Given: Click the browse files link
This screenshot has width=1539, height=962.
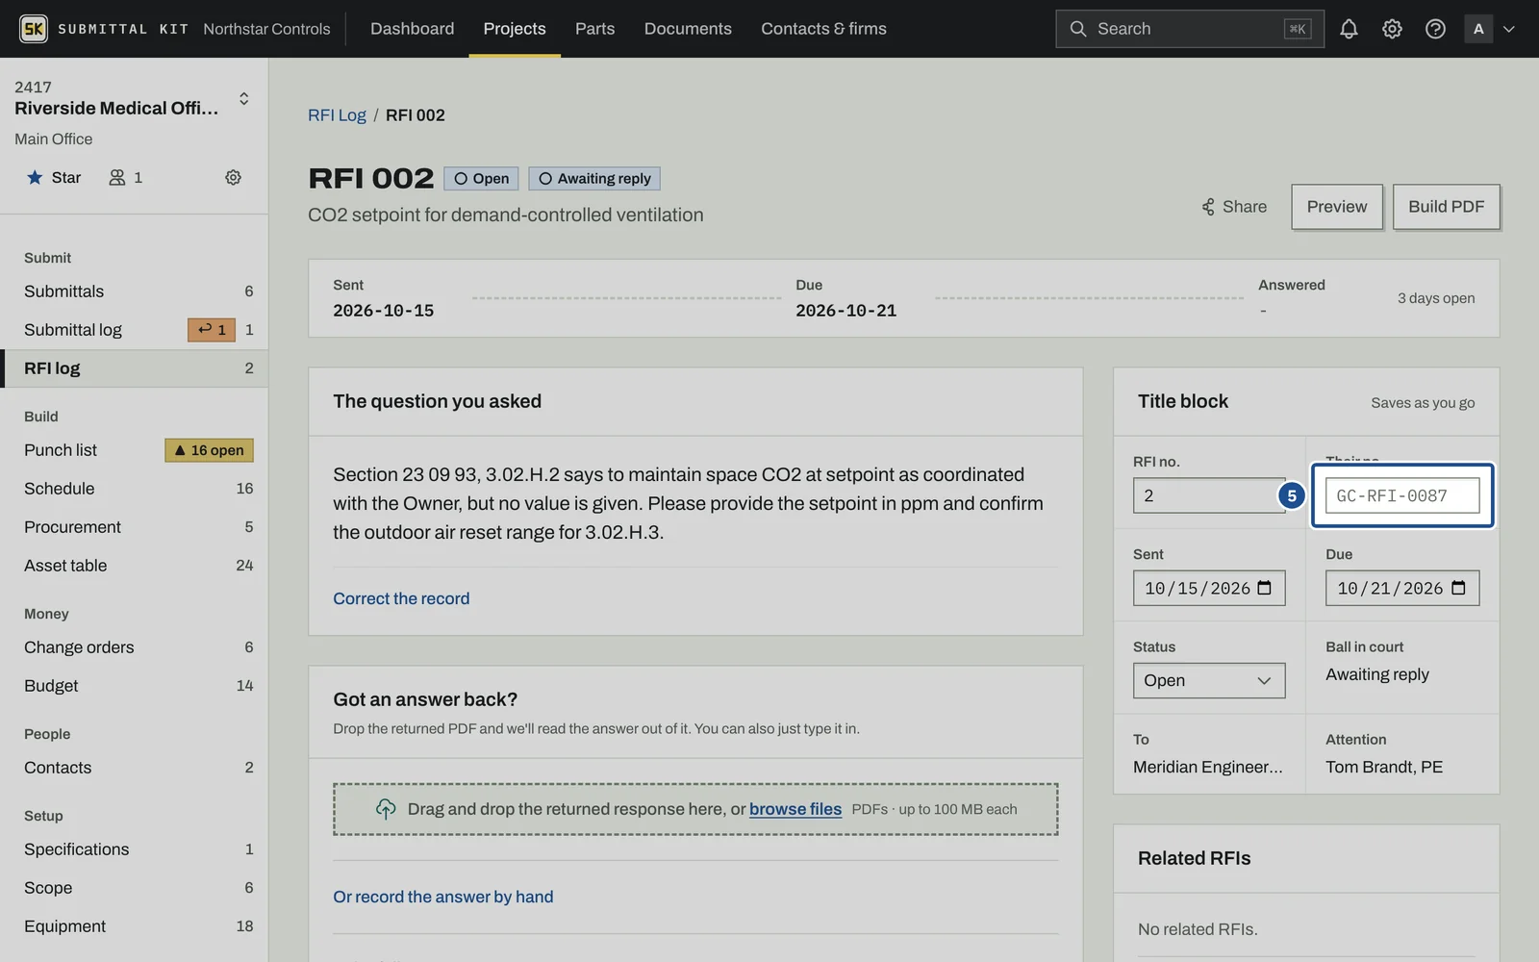Looking at the screenshot, I should coord(795,809).
